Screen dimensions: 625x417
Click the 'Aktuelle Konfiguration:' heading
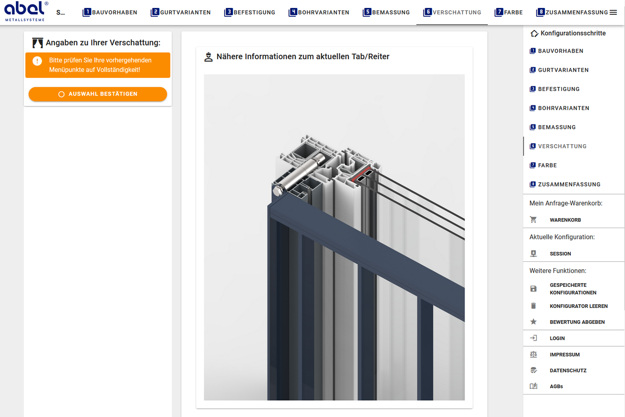tap(562, 237)
